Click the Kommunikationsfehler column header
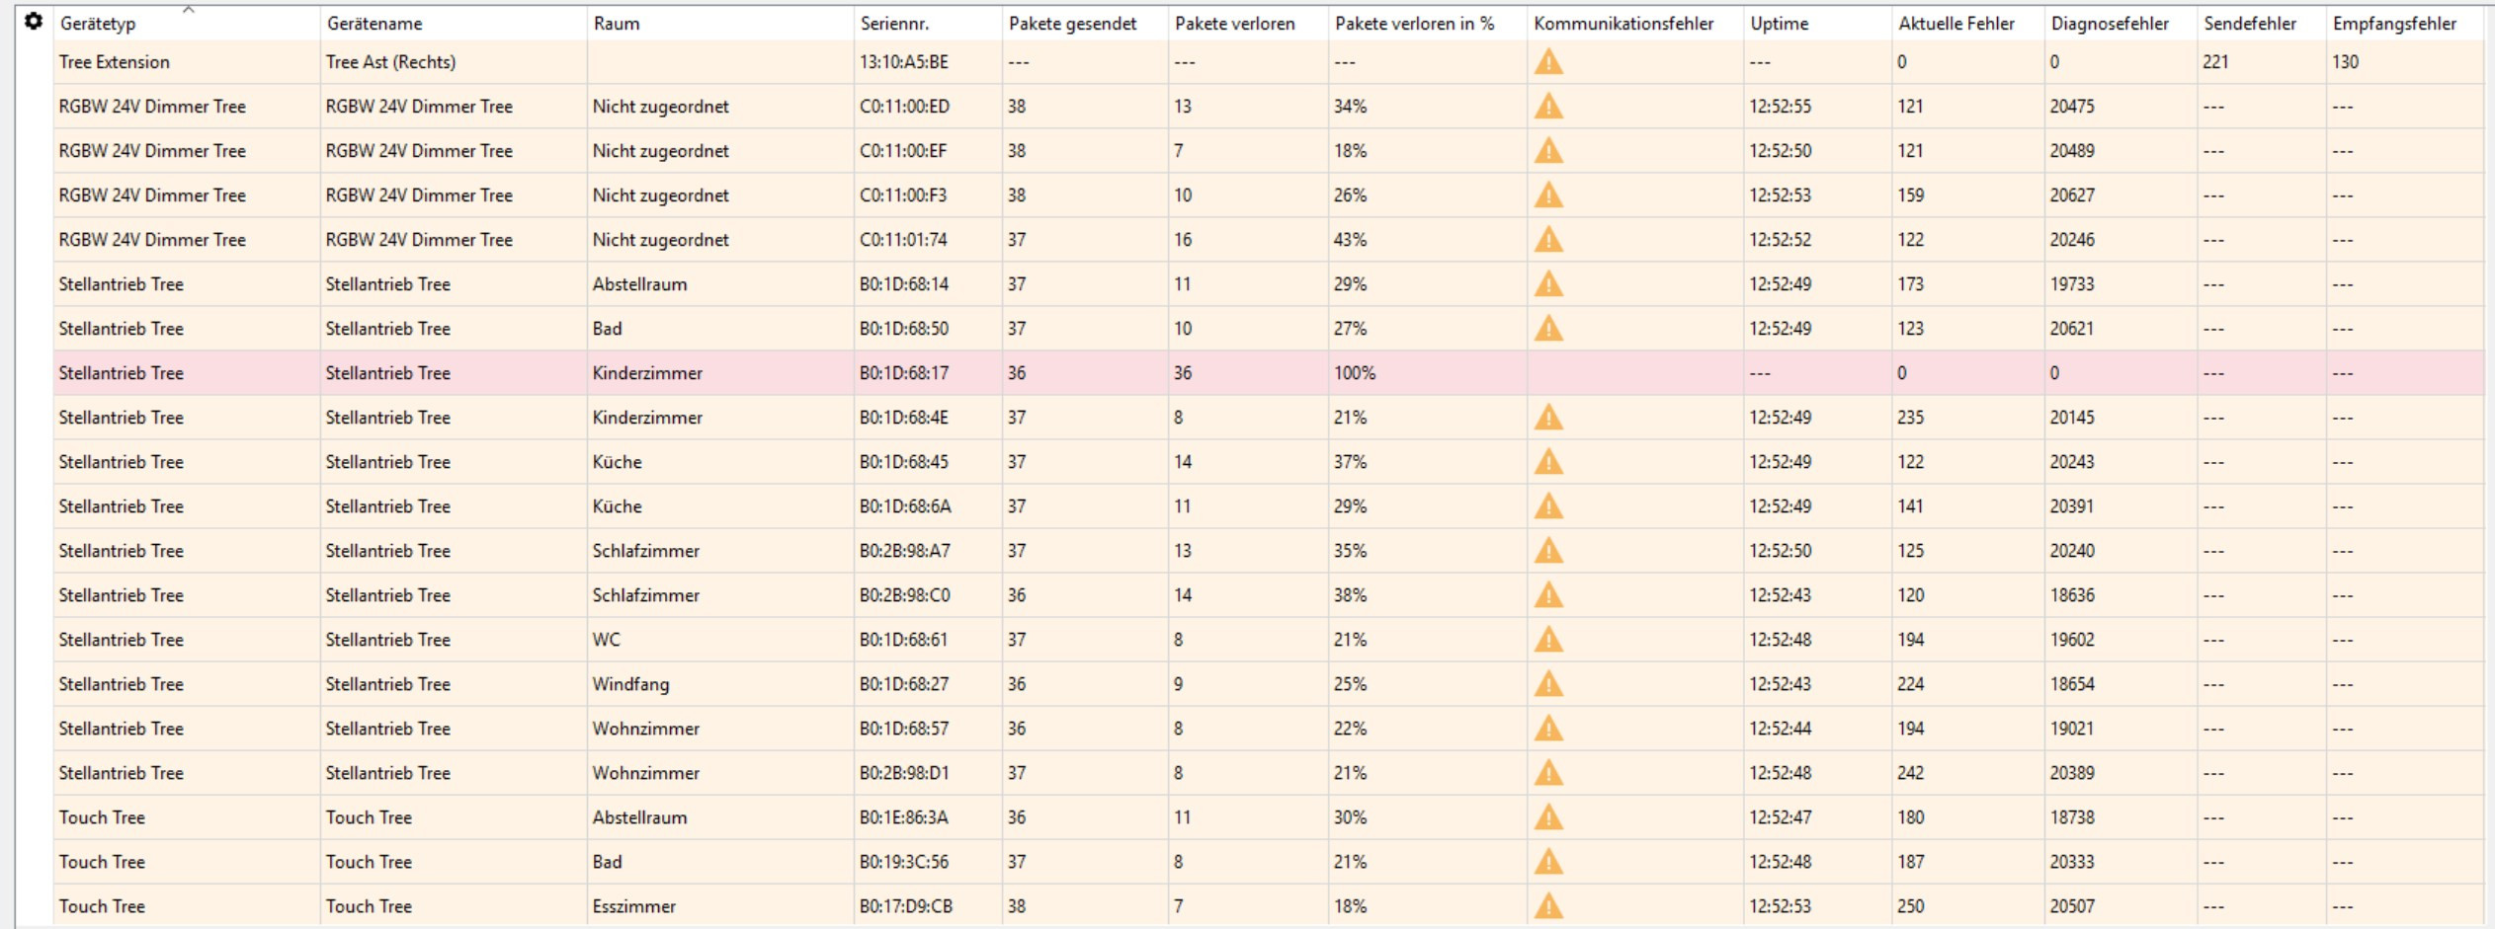The width and height of the screenshot is (2495, 929). 1623,24
